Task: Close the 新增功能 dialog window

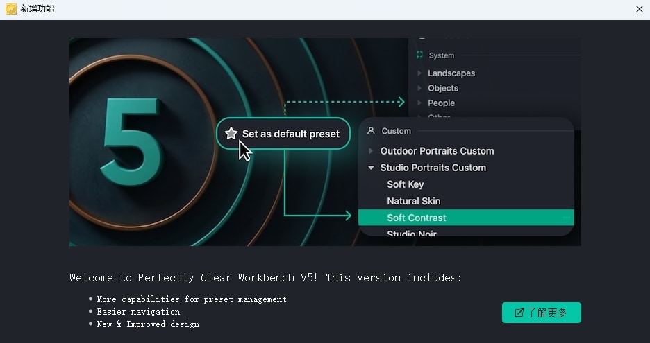Action: [640, 9]
